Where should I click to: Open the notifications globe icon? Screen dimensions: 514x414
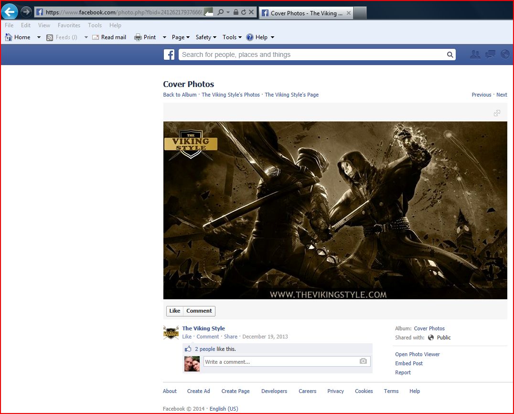click(505, 54)
